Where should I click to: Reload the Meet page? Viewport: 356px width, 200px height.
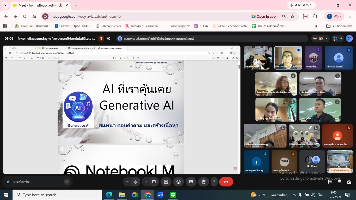25,16
